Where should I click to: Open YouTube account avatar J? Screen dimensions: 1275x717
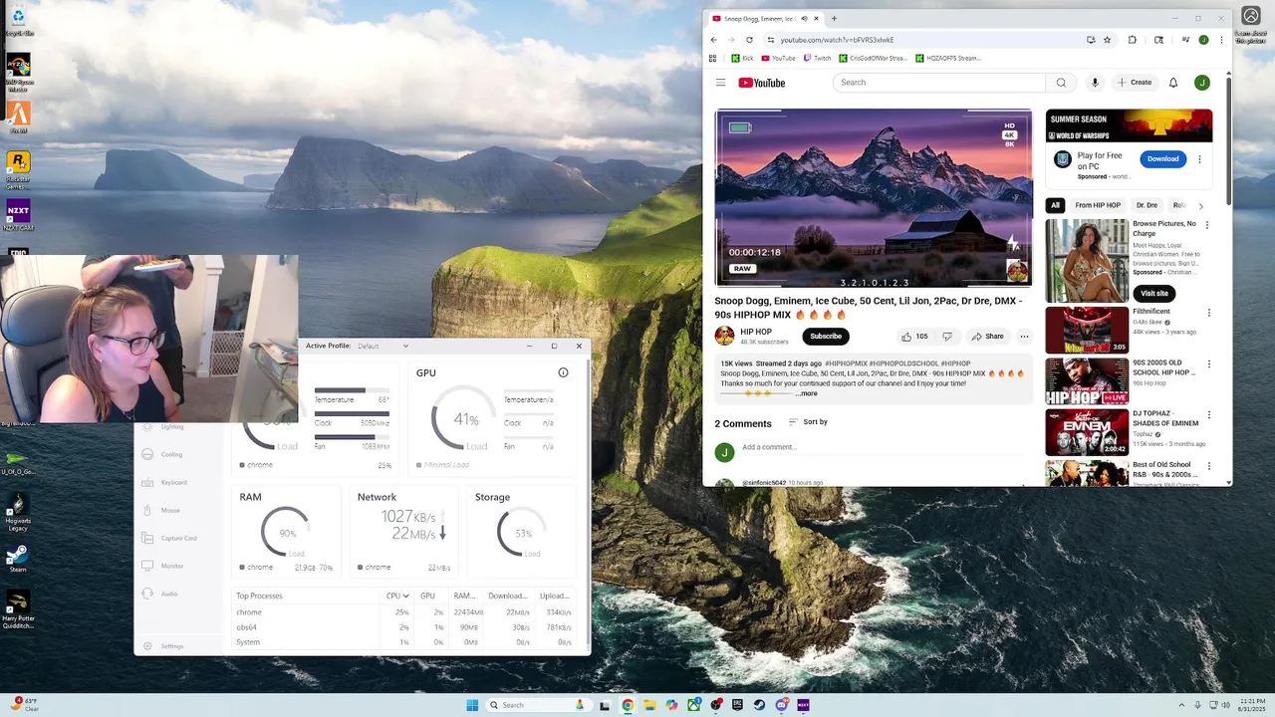pyautogui.click(x=1202, y=83)
